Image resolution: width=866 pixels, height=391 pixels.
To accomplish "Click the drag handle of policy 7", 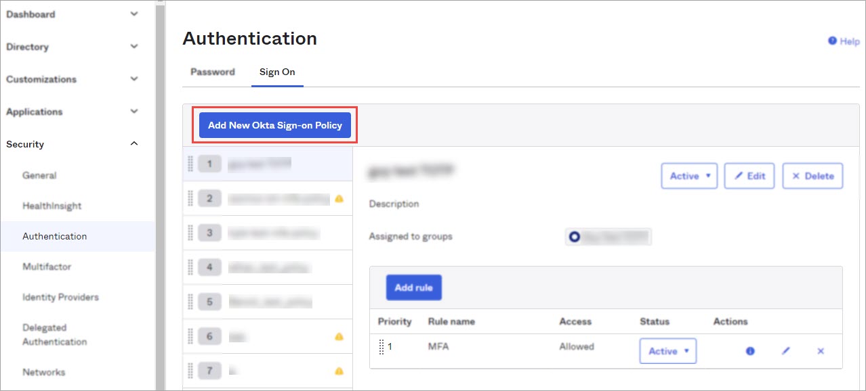I will click(190, 371).
